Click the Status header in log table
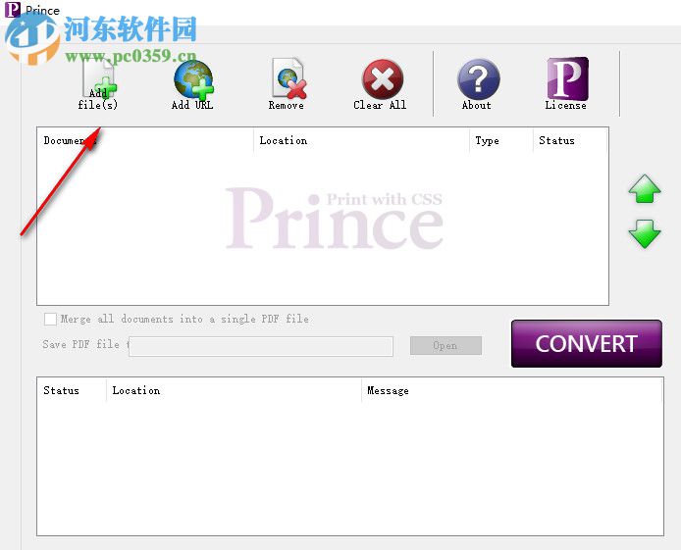The height and width of the screenshot is (550, 681). [x=72, y=390]
